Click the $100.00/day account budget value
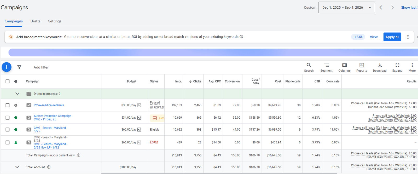418x174 pixels. (128, 167)
